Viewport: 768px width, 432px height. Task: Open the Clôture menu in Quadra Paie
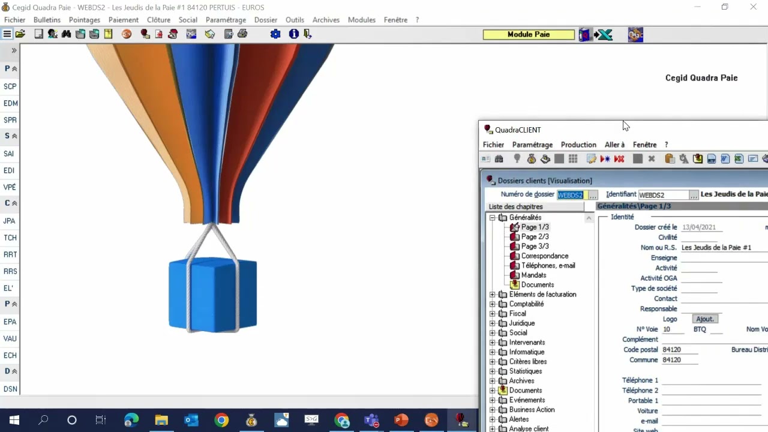[159, 20]
